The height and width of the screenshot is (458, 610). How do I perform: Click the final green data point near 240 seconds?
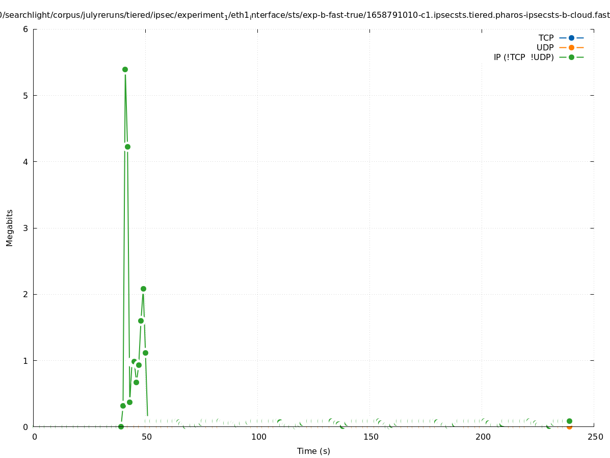click(569, 421)
